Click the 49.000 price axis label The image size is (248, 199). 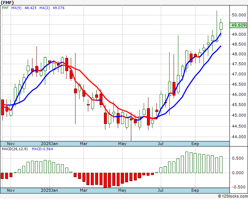point(239,34)
